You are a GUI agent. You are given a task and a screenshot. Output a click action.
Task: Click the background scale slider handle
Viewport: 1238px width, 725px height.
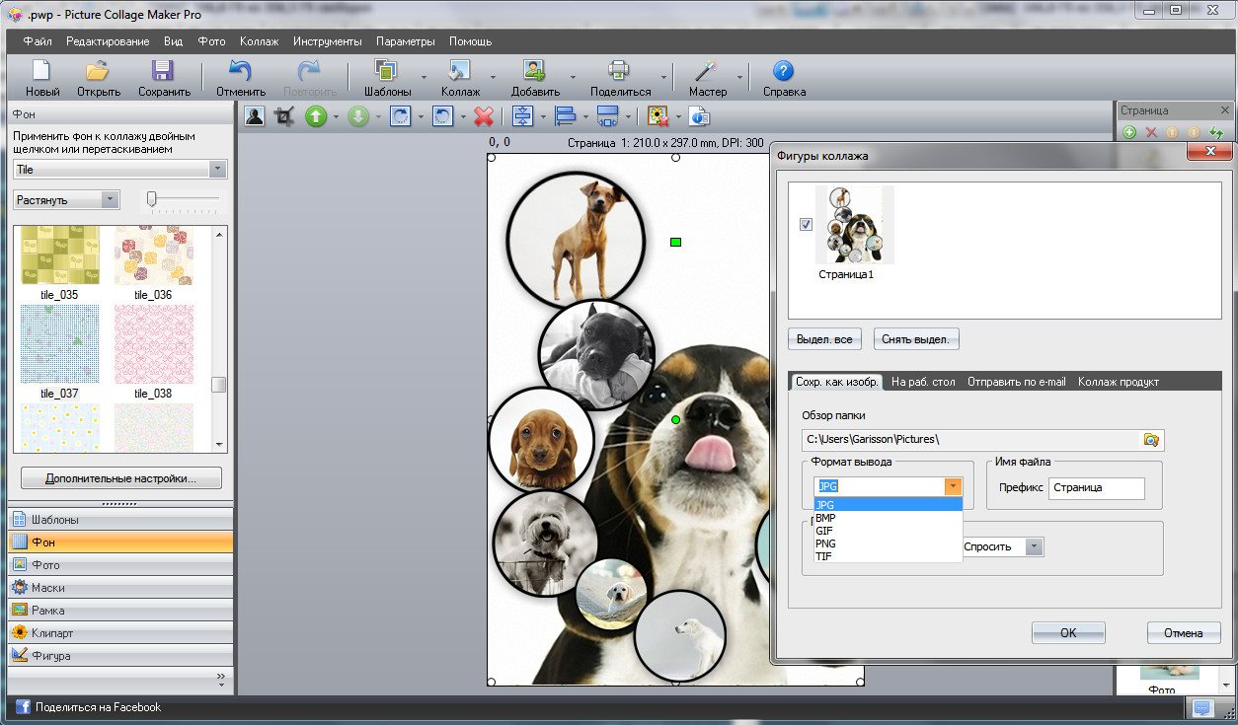151,199
